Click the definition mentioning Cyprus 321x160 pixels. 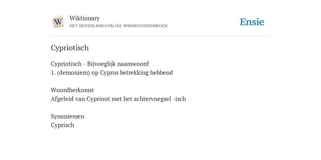[112, 72]
